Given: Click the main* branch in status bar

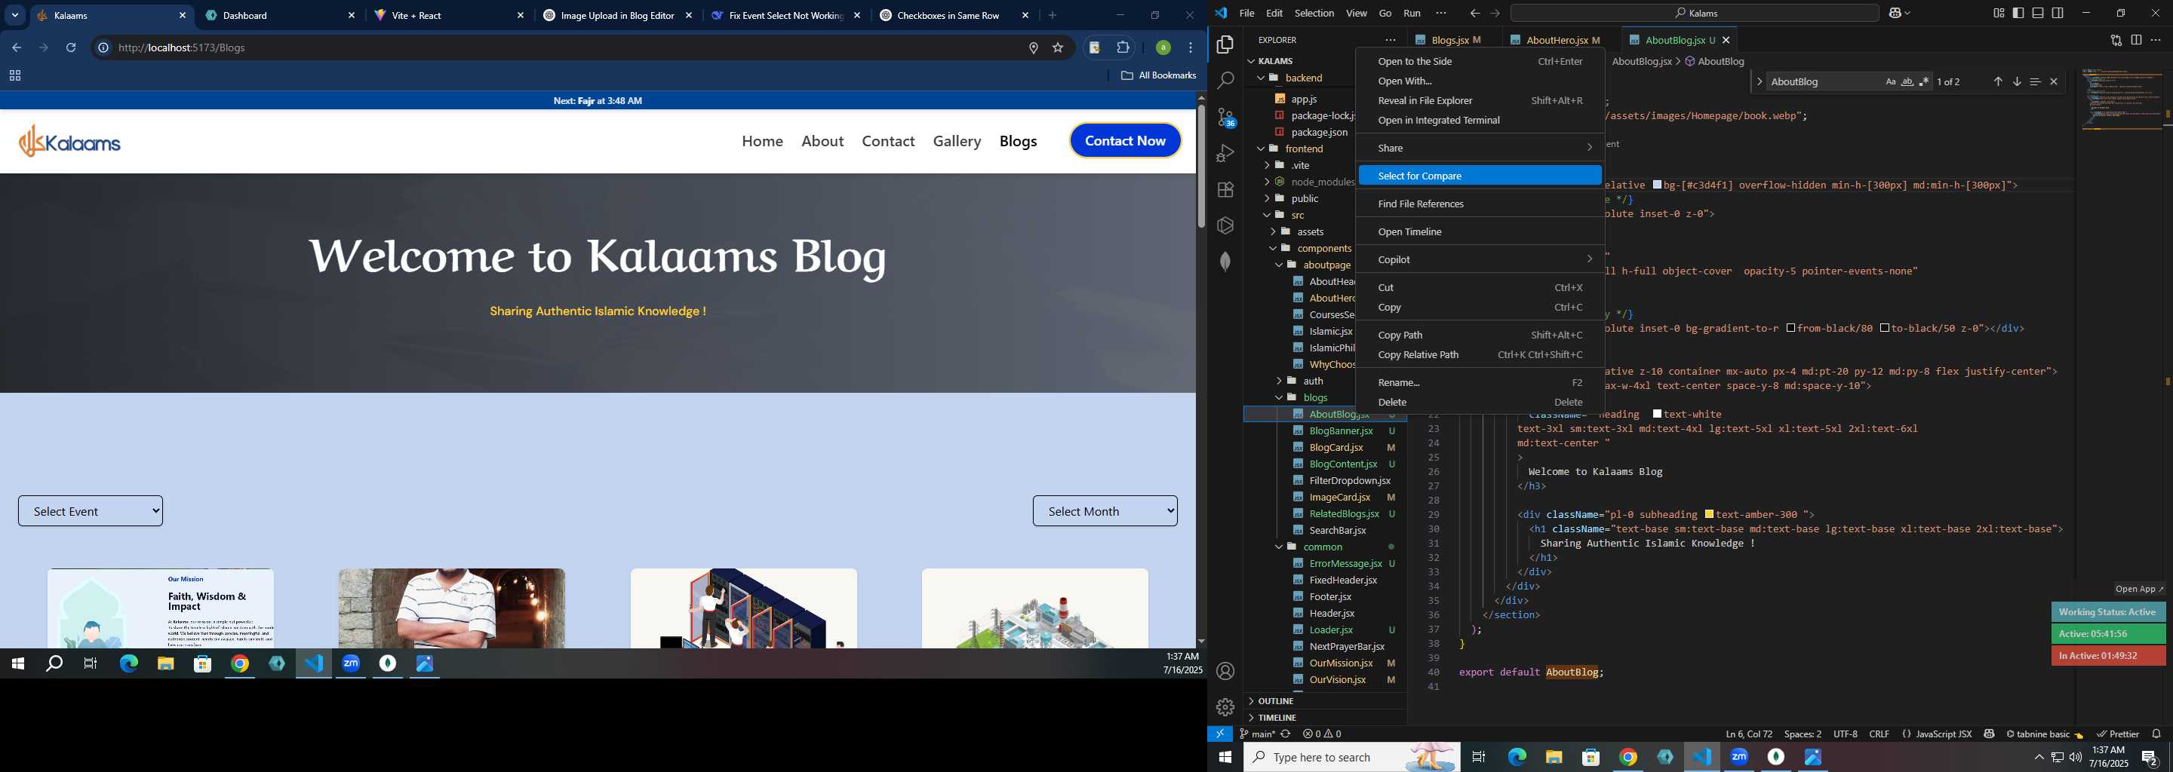Looking at the screenshot, I should [1258, 734].
